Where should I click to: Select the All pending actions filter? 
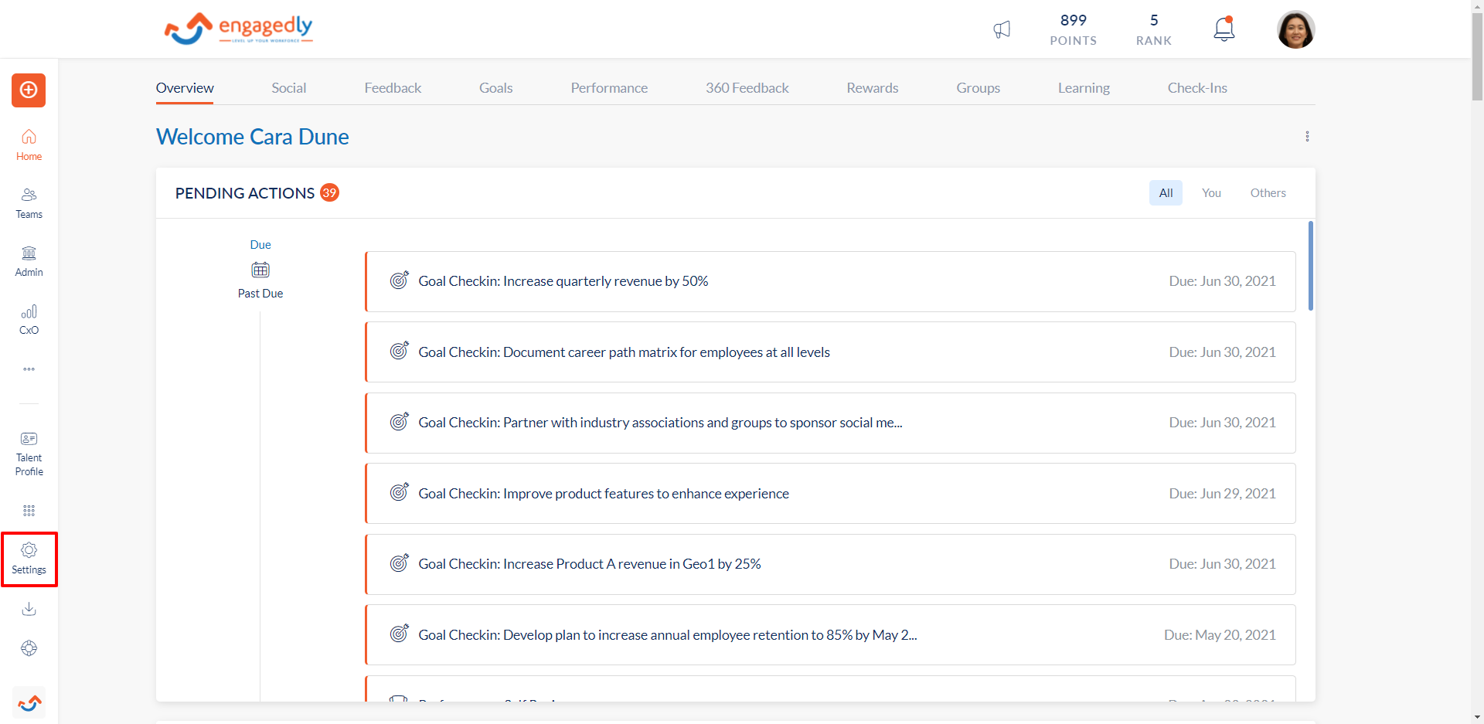[x=1166, y=193]
